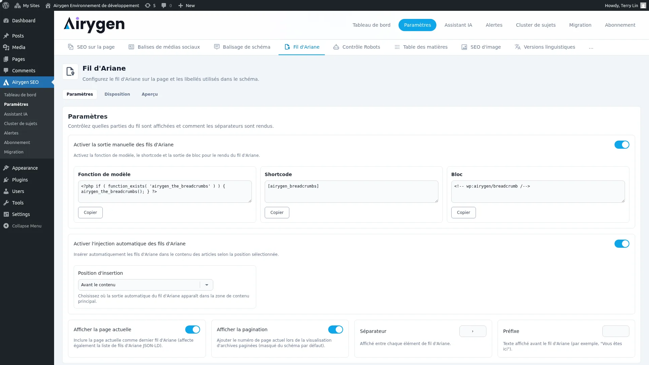The width and height of the screenshot is (649, 365).
Task: Select the Paramètres sub-tab
Action: pyautogui.click(x=80, y=94)
